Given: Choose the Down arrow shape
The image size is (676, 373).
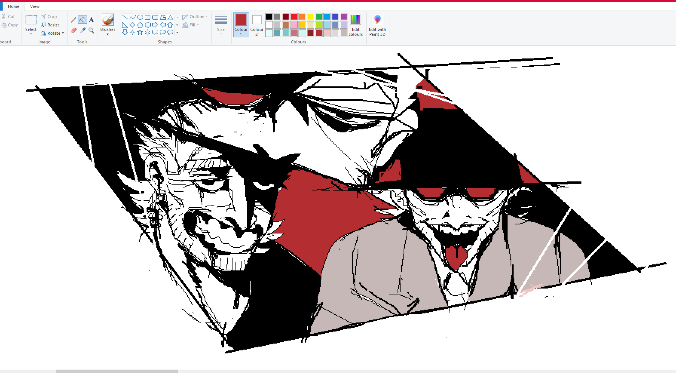Looking at the screenshot, I should tap(125, 32).
